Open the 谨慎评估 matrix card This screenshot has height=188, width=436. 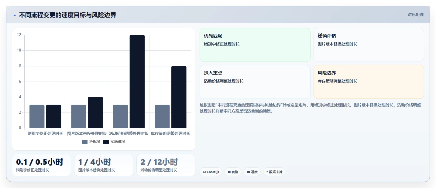coord(369,45)
